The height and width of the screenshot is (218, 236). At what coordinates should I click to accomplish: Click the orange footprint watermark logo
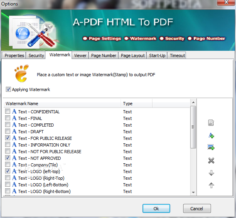coord(22,73)
